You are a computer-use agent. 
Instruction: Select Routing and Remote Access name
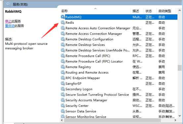pos(87,72)
